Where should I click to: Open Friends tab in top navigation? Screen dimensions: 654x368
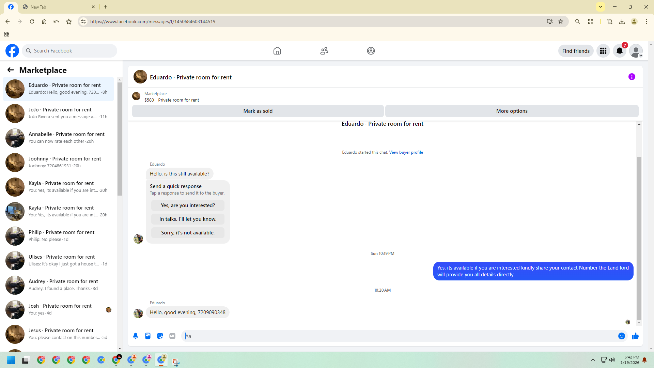(324, 51)
